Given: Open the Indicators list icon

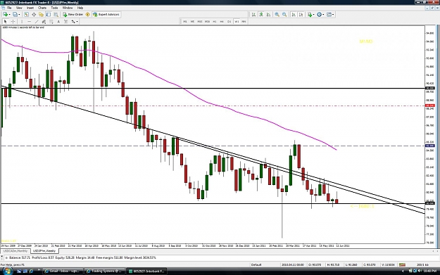Looking at the screenshot, I should pyautogui.click(x=310, y=14).
